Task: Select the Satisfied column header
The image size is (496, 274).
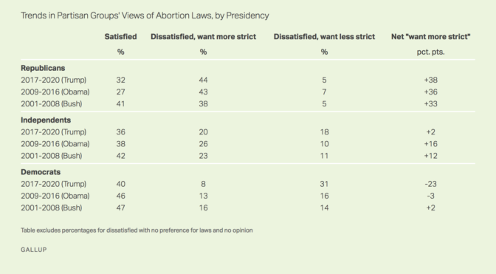Action: 121,37
